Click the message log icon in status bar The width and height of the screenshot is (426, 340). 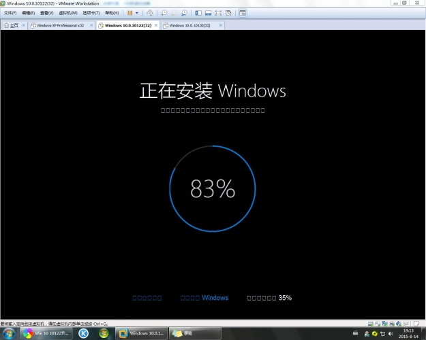[x=406, y=324]
